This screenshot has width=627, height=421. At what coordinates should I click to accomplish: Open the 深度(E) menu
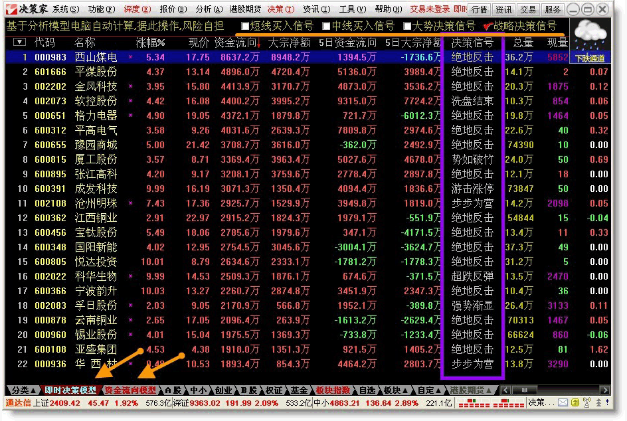click(x=137, y=9)
